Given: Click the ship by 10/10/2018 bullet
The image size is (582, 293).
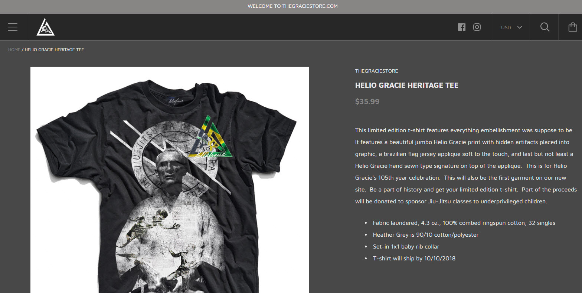Looking at the screenshot, I should click(x=414, y=259).
